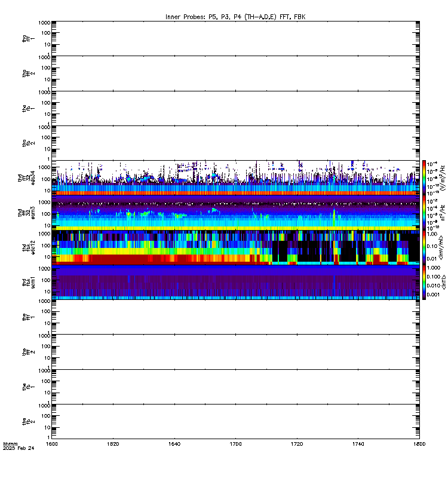Click the 1740 time axis label
The height and width of the screenshot is (478, 448).
point(358,444)
